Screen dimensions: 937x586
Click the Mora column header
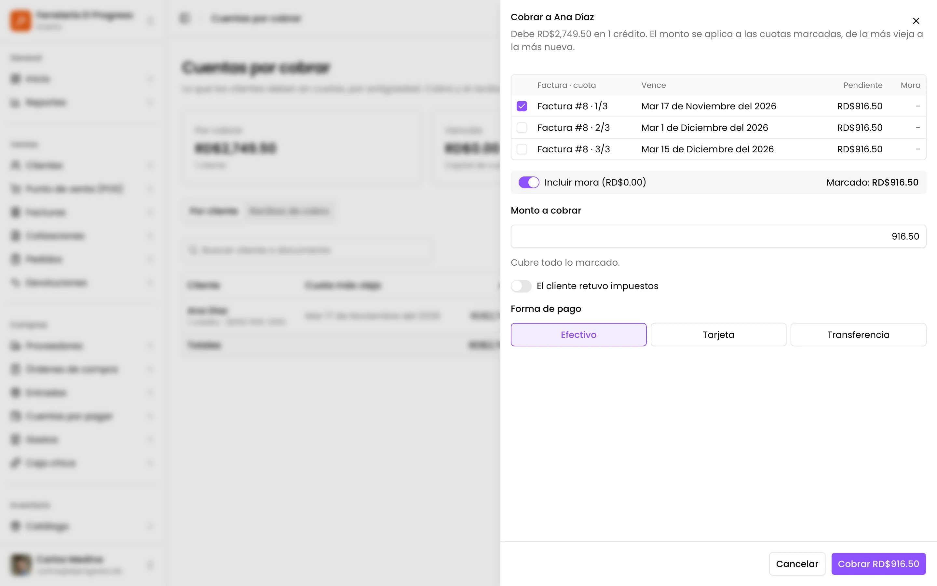tap(910, 85)
